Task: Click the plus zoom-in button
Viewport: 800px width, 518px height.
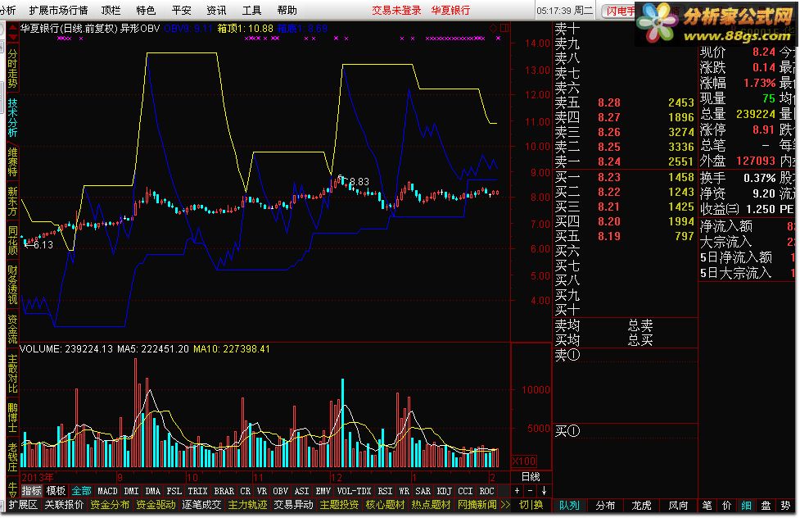Action: pos(517,491)
